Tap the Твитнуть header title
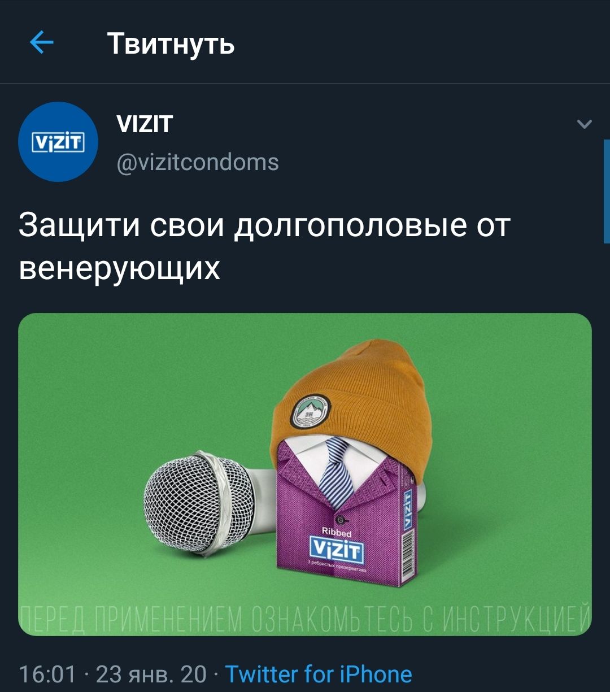The height and width of the screenshot is (692, 610). tap(171, 43)
